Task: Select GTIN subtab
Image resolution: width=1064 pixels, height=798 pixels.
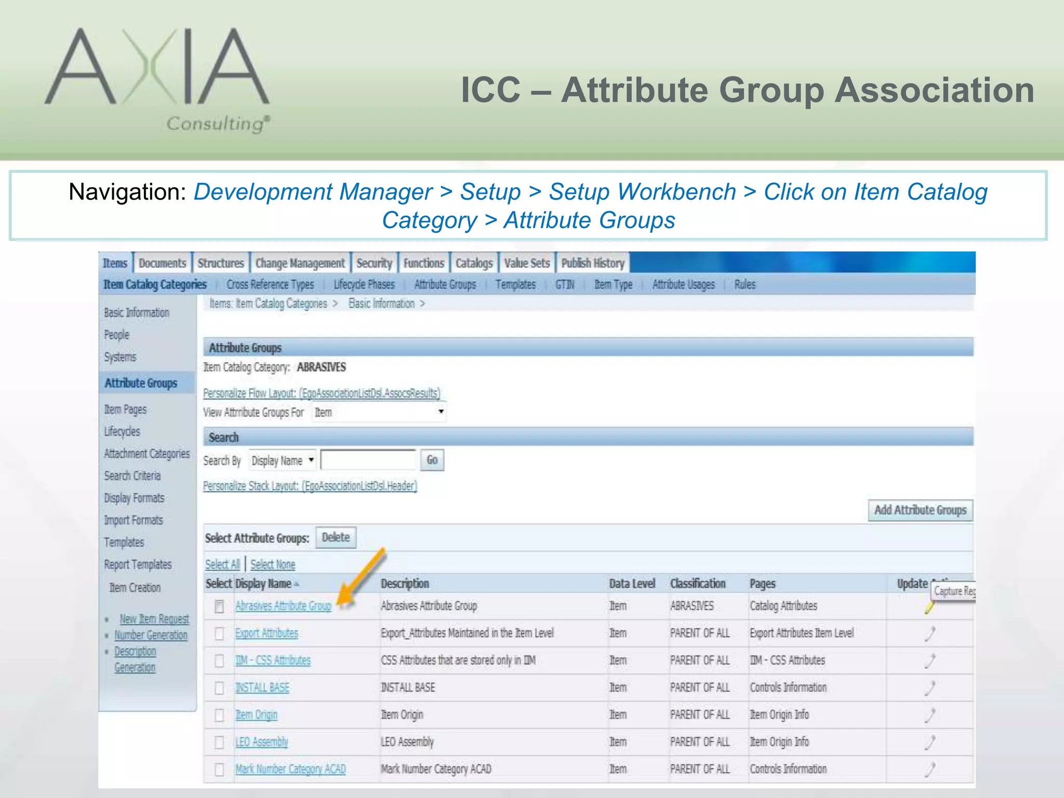Action: coord(565,284)
